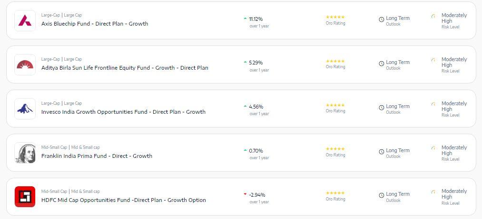Viewport: 482px width, 219px height.
Task: Click the green up arrow beside 11.12%
Action: coord(245,18)
